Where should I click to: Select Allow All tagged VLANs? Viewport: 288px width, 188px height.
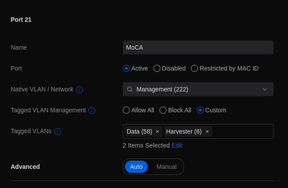click(x=126, y=110)
